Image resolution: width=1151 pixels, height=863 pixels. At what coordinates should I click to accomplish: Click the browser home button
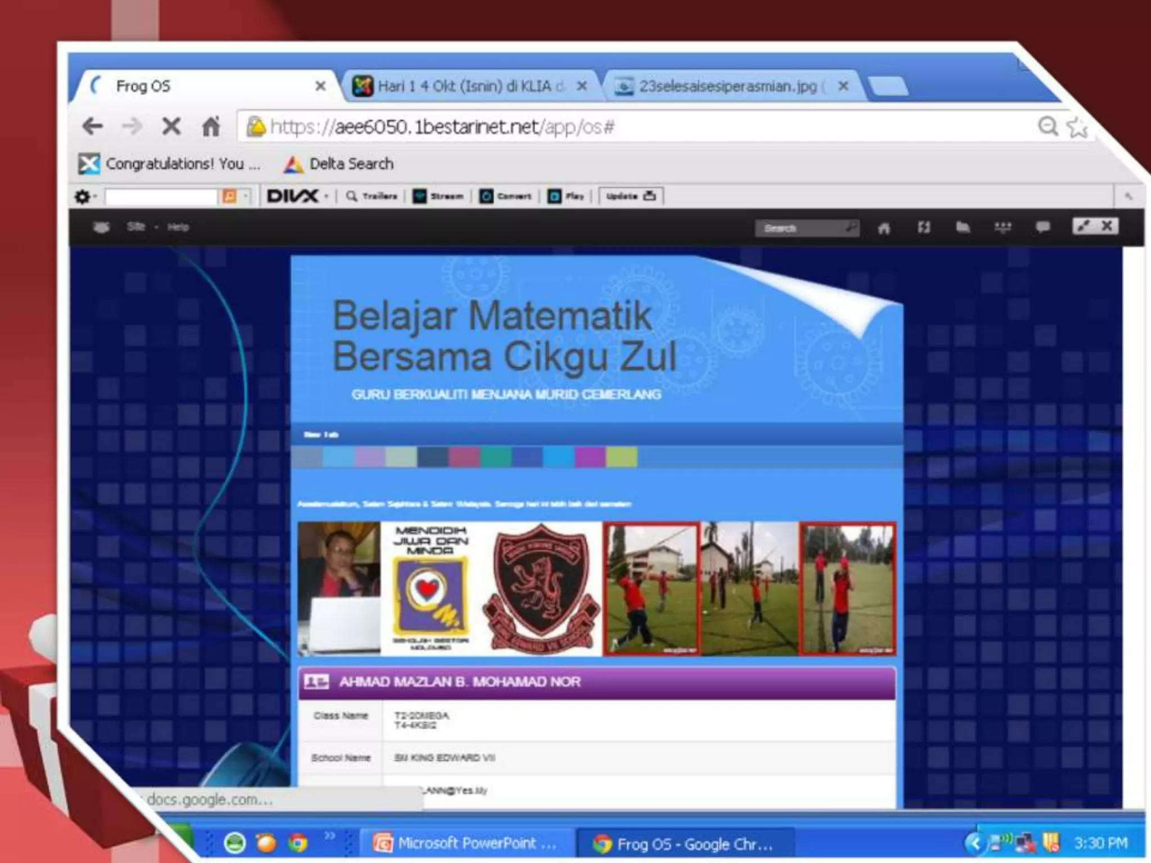[211, 126]
